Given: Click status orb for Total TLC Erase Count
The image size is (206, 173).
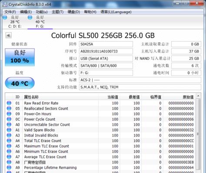Looking at the screenshot, I should [9, 140].
